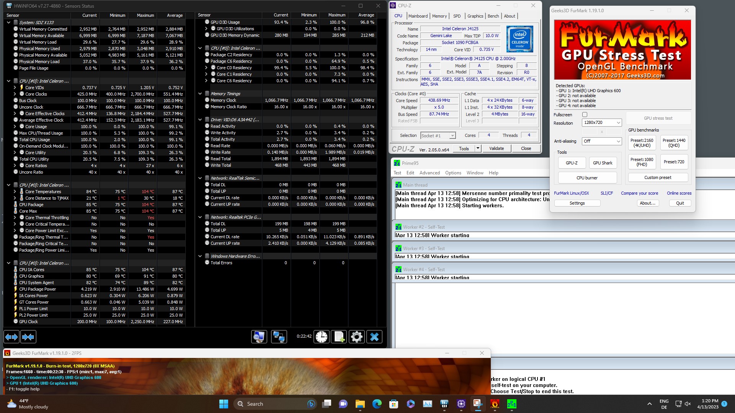Open Prime95 Options menu
The width and height of the screenshot is (735, 413).
[x=453, y=173]
